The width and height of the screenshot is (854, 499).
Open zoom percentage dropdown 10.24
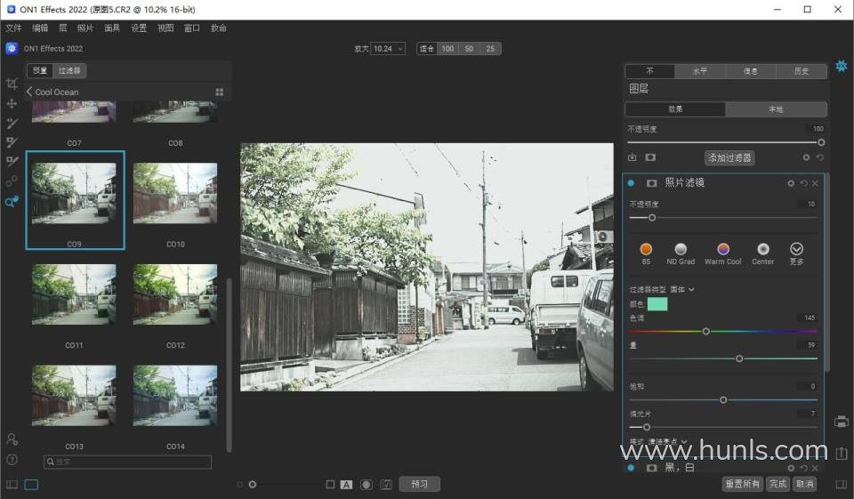[388, 49]
